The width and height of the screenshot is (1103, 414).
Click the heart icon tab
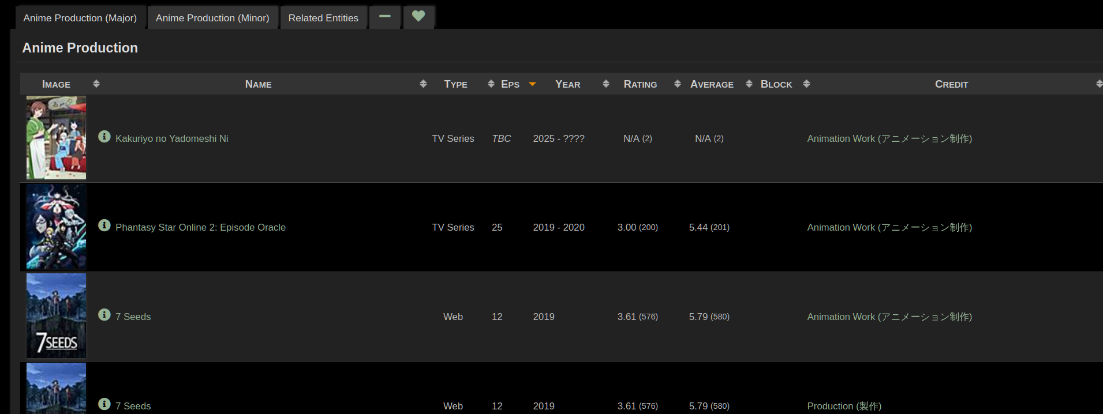(418, 17)
